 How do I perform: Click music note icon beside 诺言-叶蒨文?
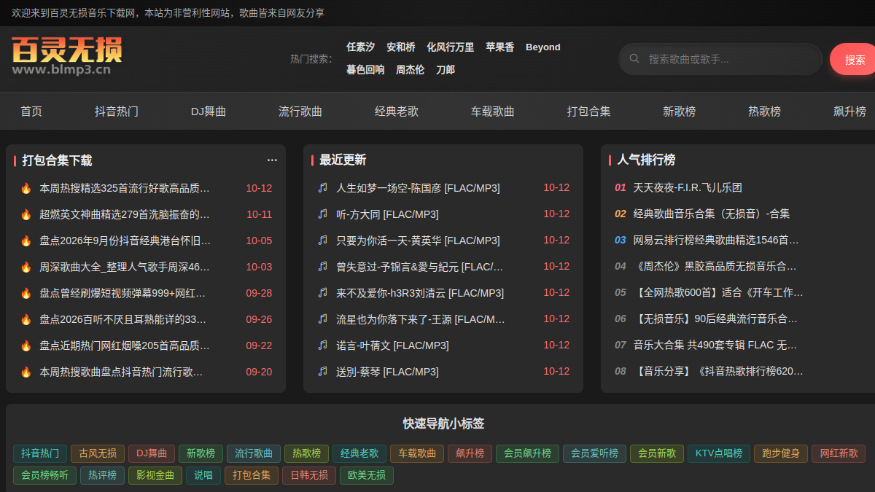tap(323, 345)
